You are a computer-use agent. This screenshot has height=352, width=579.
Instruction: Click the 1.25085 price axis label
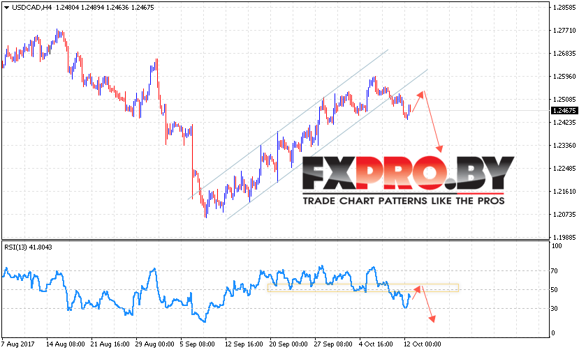(x=564, y=99)
